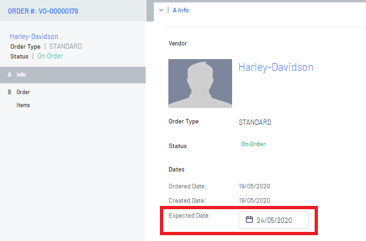The image size is (366, 241).
Task: Select the A Info sidebar section
Action: click(x=73, y=75)
